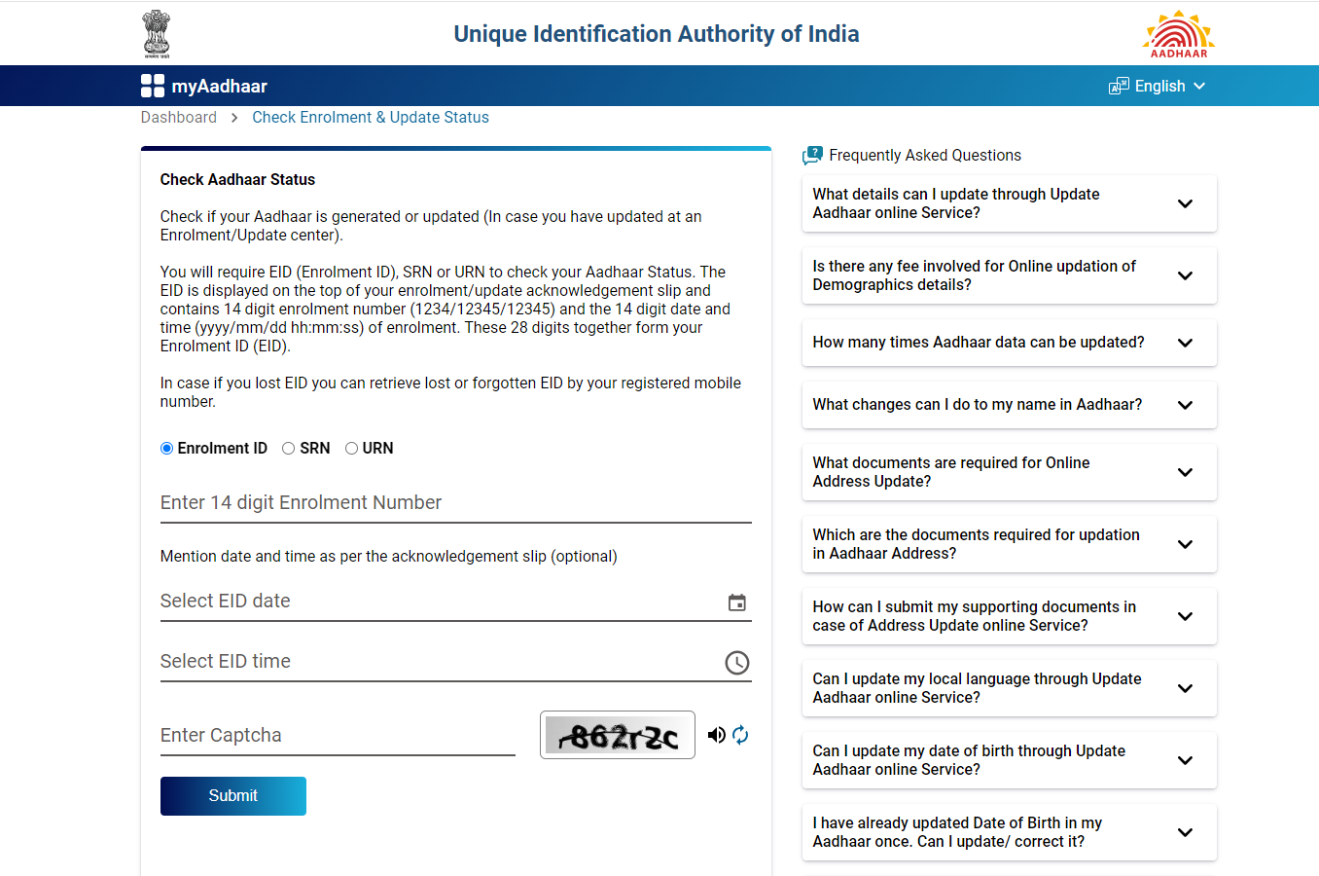Open the EID date calendar picker
The image size is (1319, 876).
[736, 602]
